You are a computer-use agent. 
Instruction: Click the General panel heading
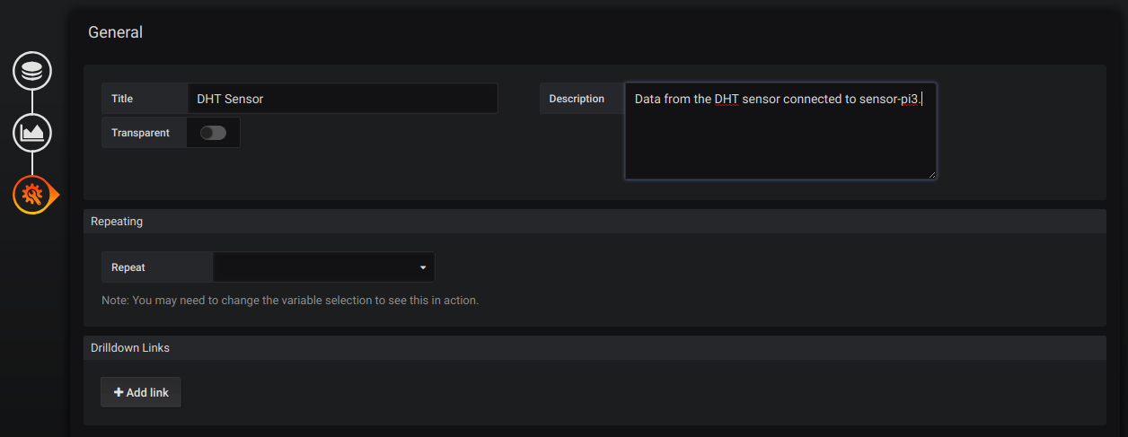(115, 32)
